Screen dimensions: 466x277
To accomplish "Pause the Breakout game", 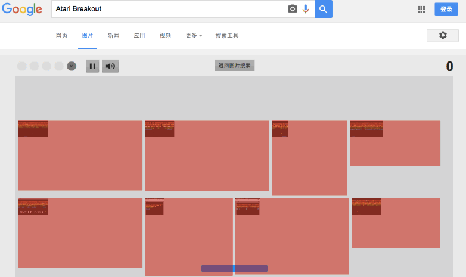I will click(x=92, y=66).
